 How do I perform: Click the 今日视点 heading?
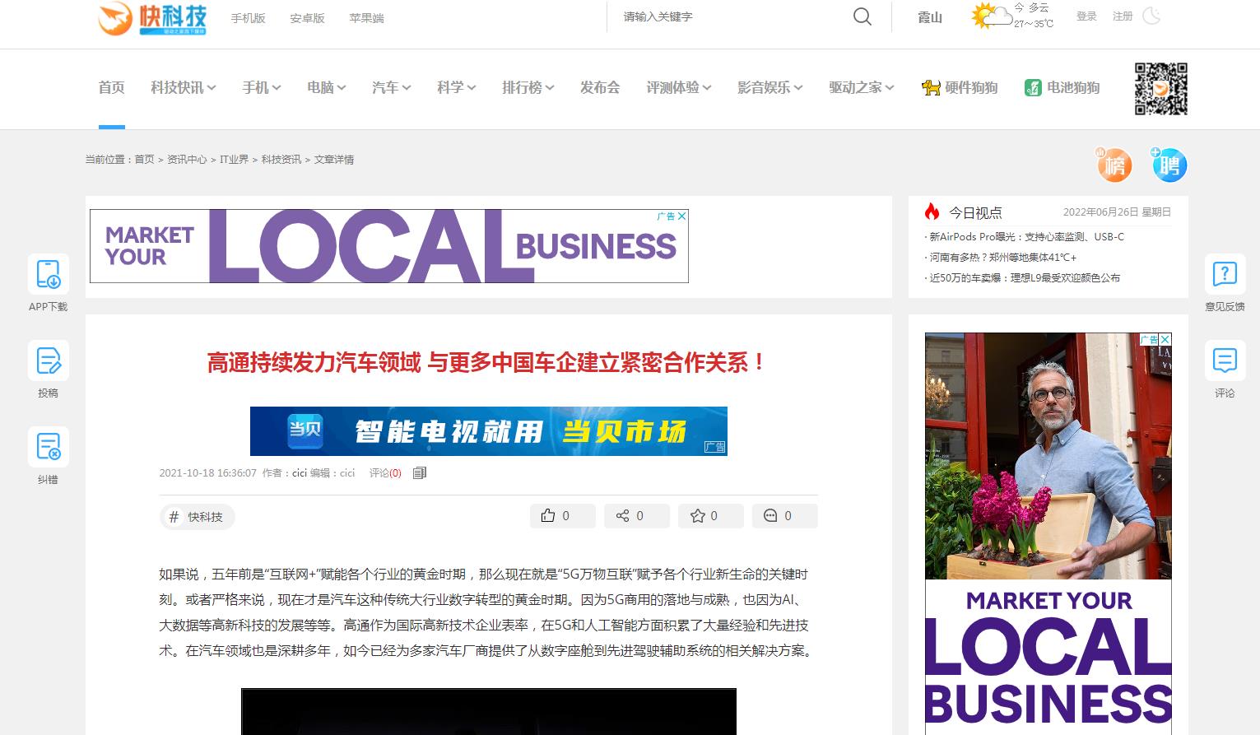point(975,212)
